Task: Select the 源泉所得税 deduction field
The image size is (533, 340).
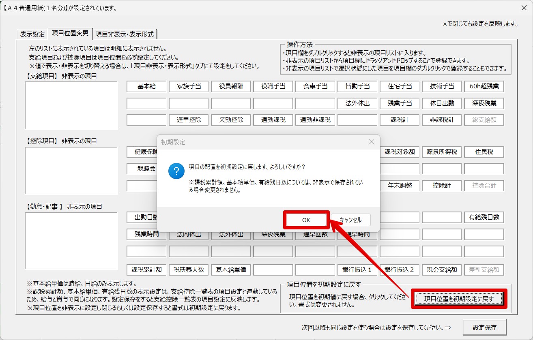Action: click(x=442, y=152)
